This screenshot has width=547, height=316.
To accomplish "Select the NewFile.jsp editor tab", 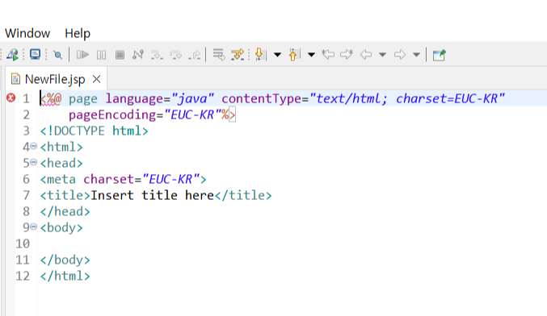I will 55,79.
